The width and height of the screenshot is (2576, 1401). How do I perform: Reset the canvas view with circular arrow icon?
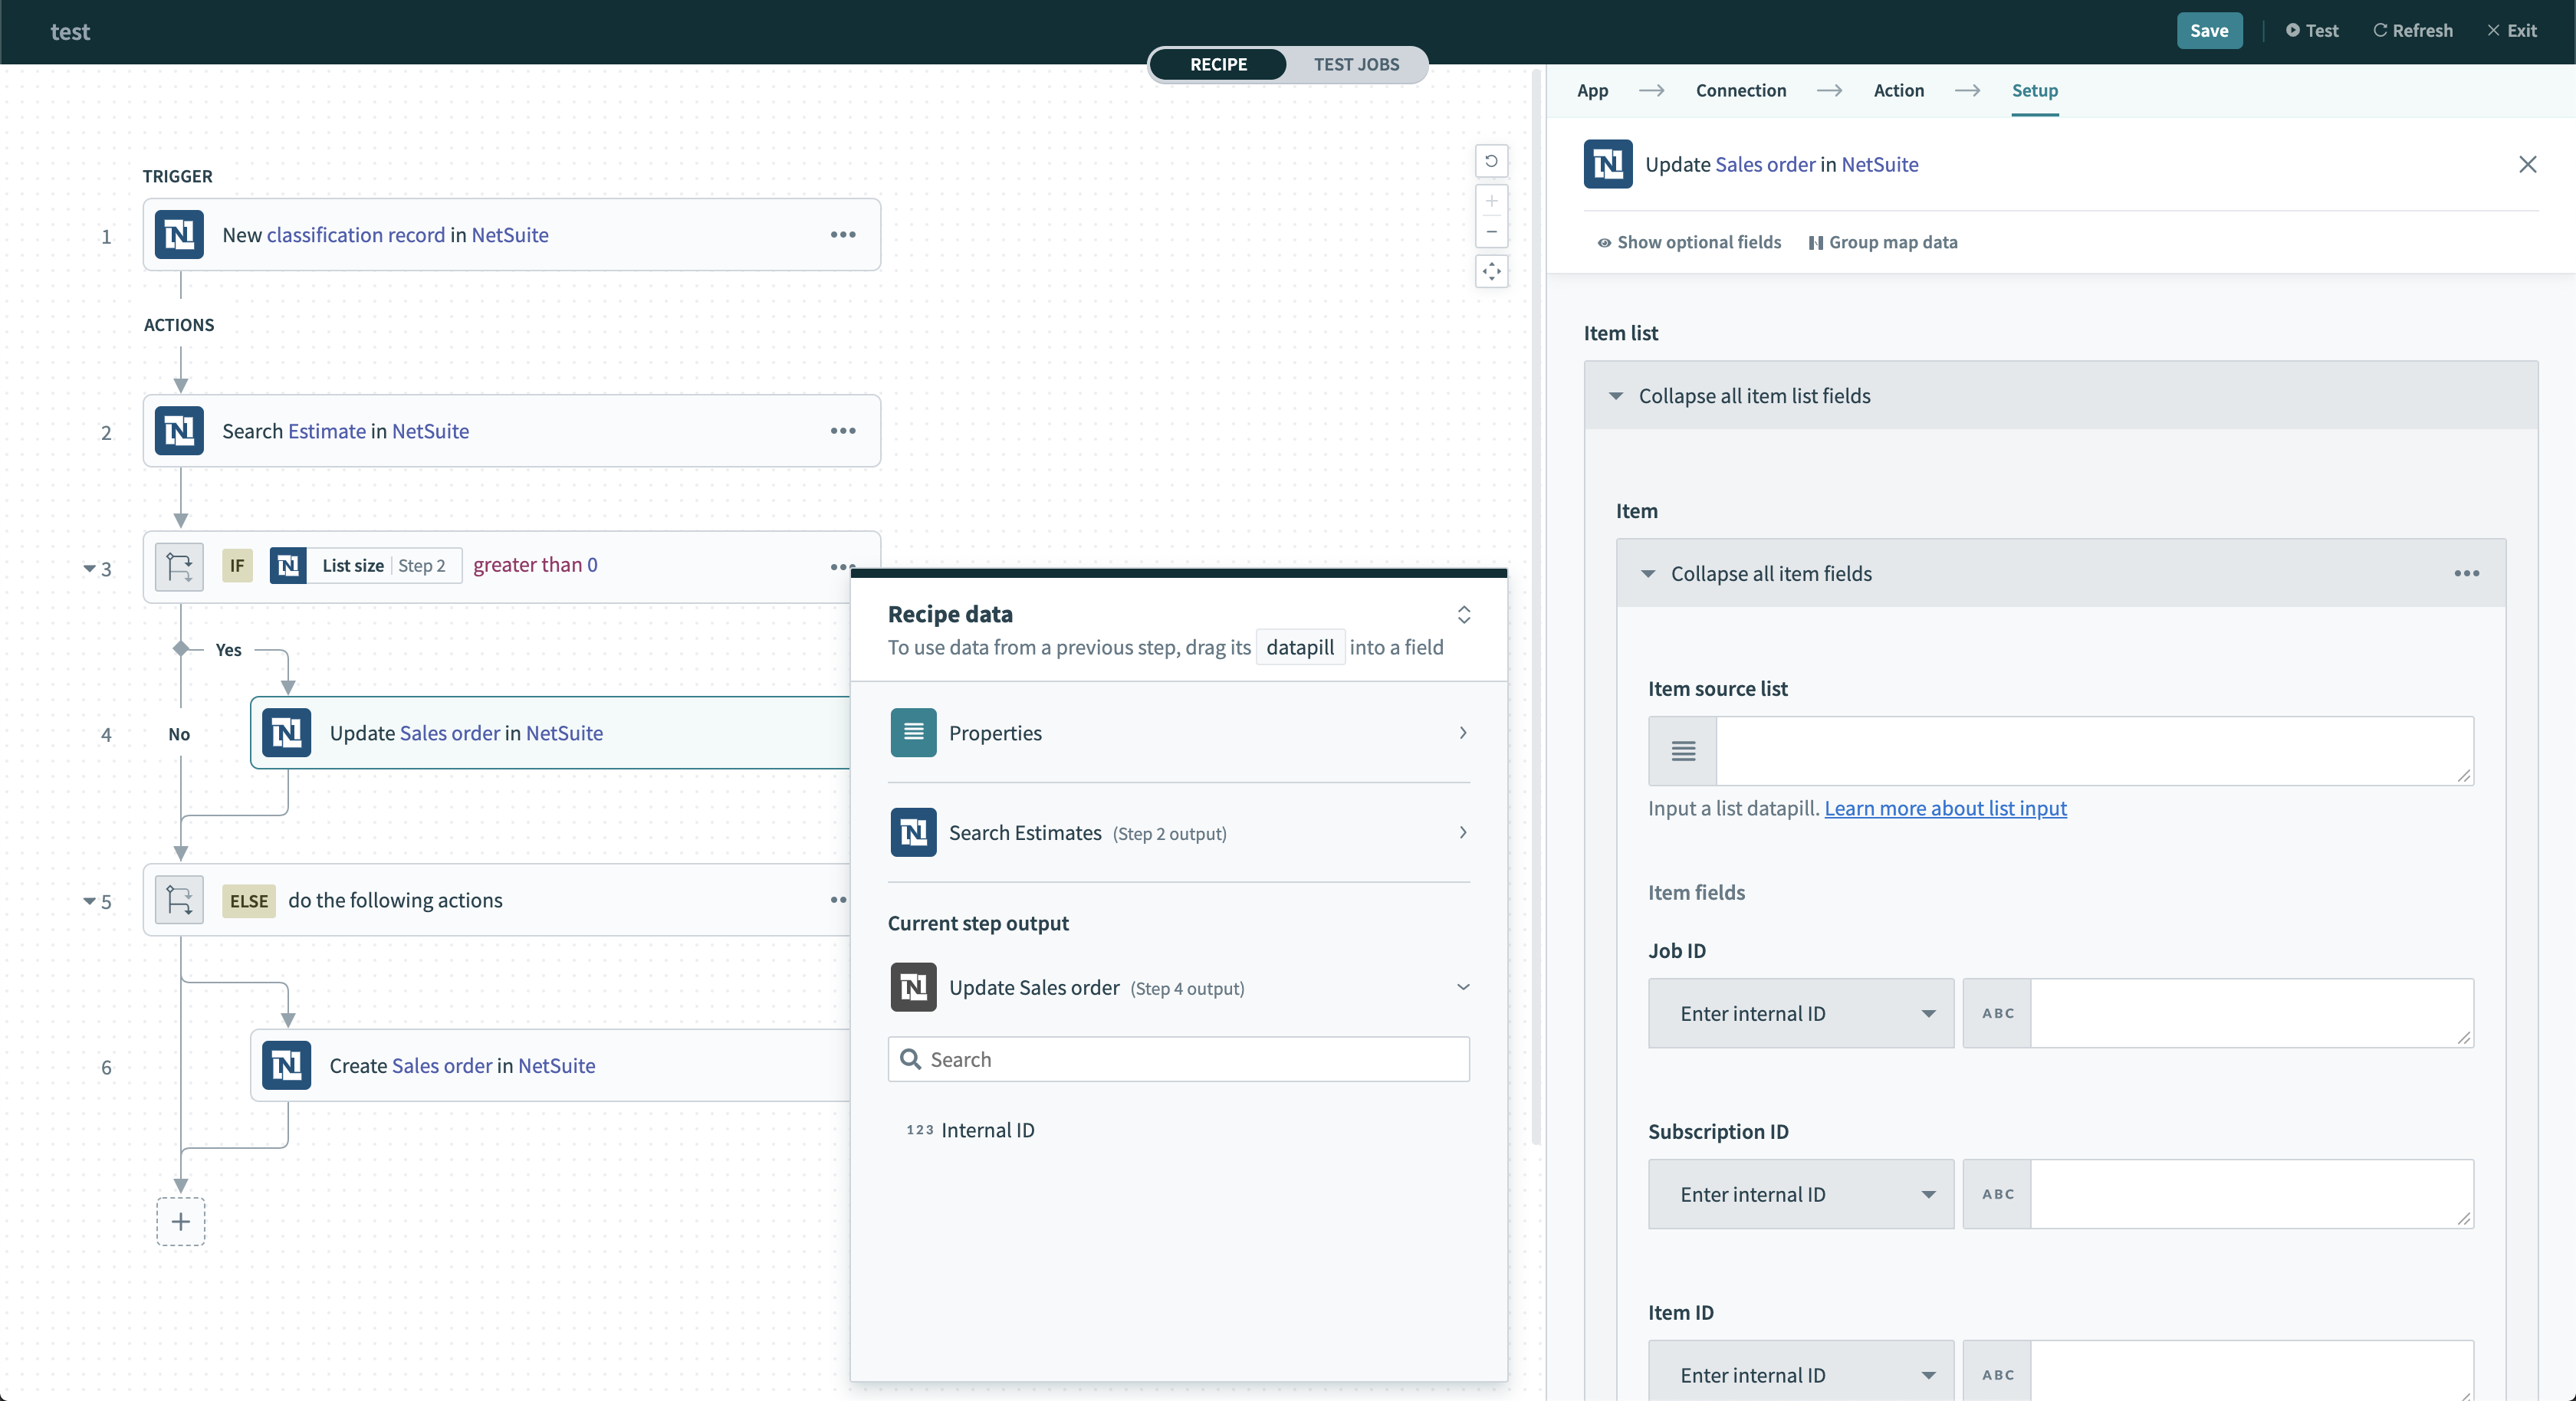pos(1491,161)
